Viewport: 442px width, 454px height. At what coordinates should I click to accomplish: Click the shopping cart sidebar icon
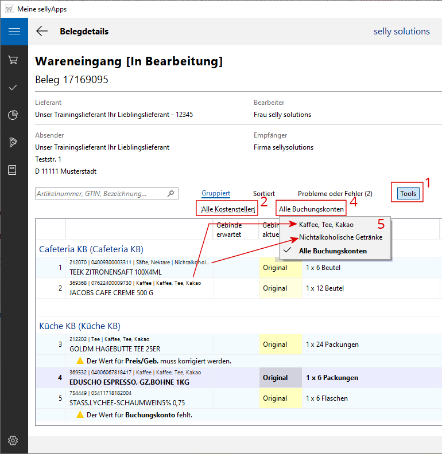click(13, 60)
